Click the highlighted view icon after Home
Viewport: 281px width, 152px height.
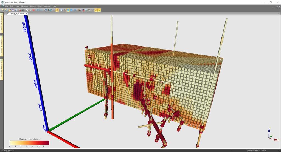pos(68,10)
